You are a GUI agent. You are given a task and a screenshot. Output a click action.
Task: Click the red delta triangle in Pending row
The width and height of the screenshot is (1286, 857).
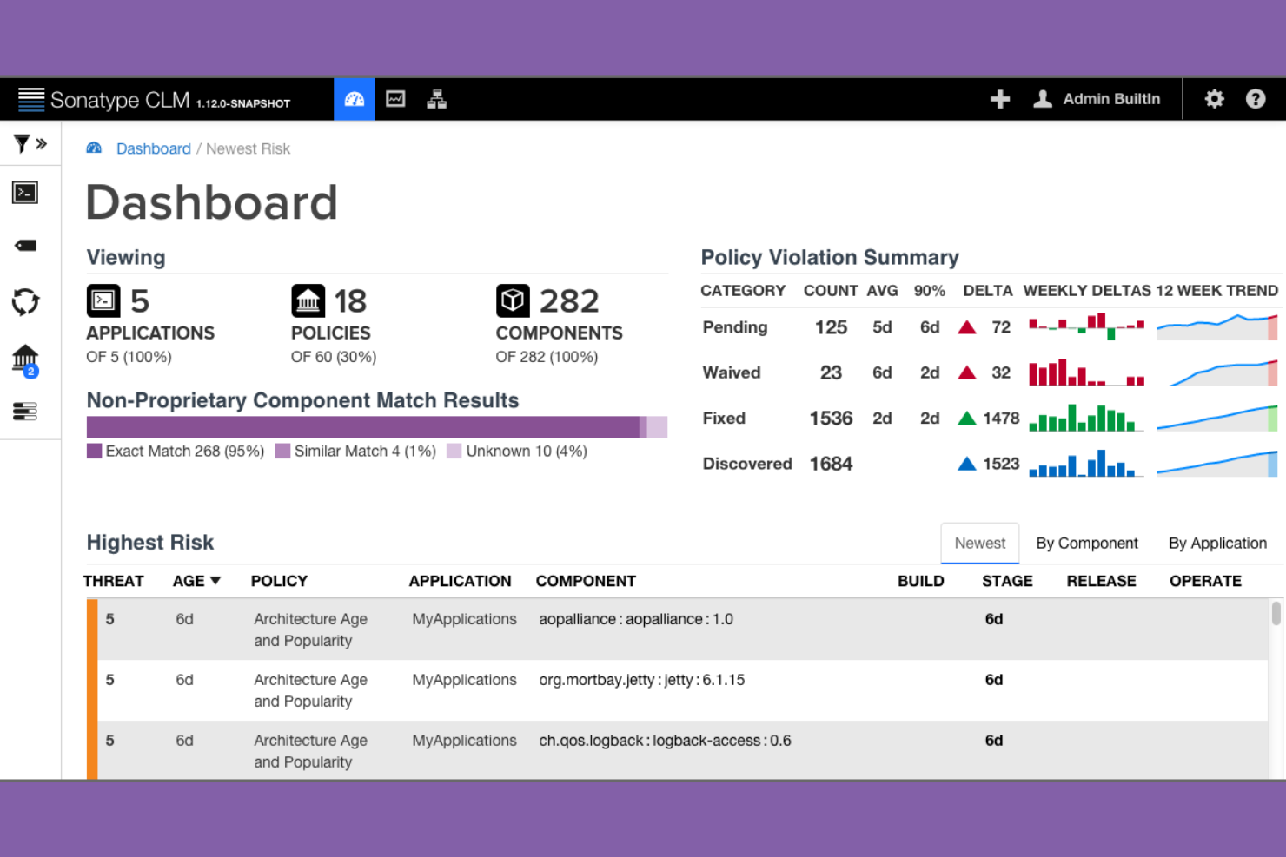(967, 327)
